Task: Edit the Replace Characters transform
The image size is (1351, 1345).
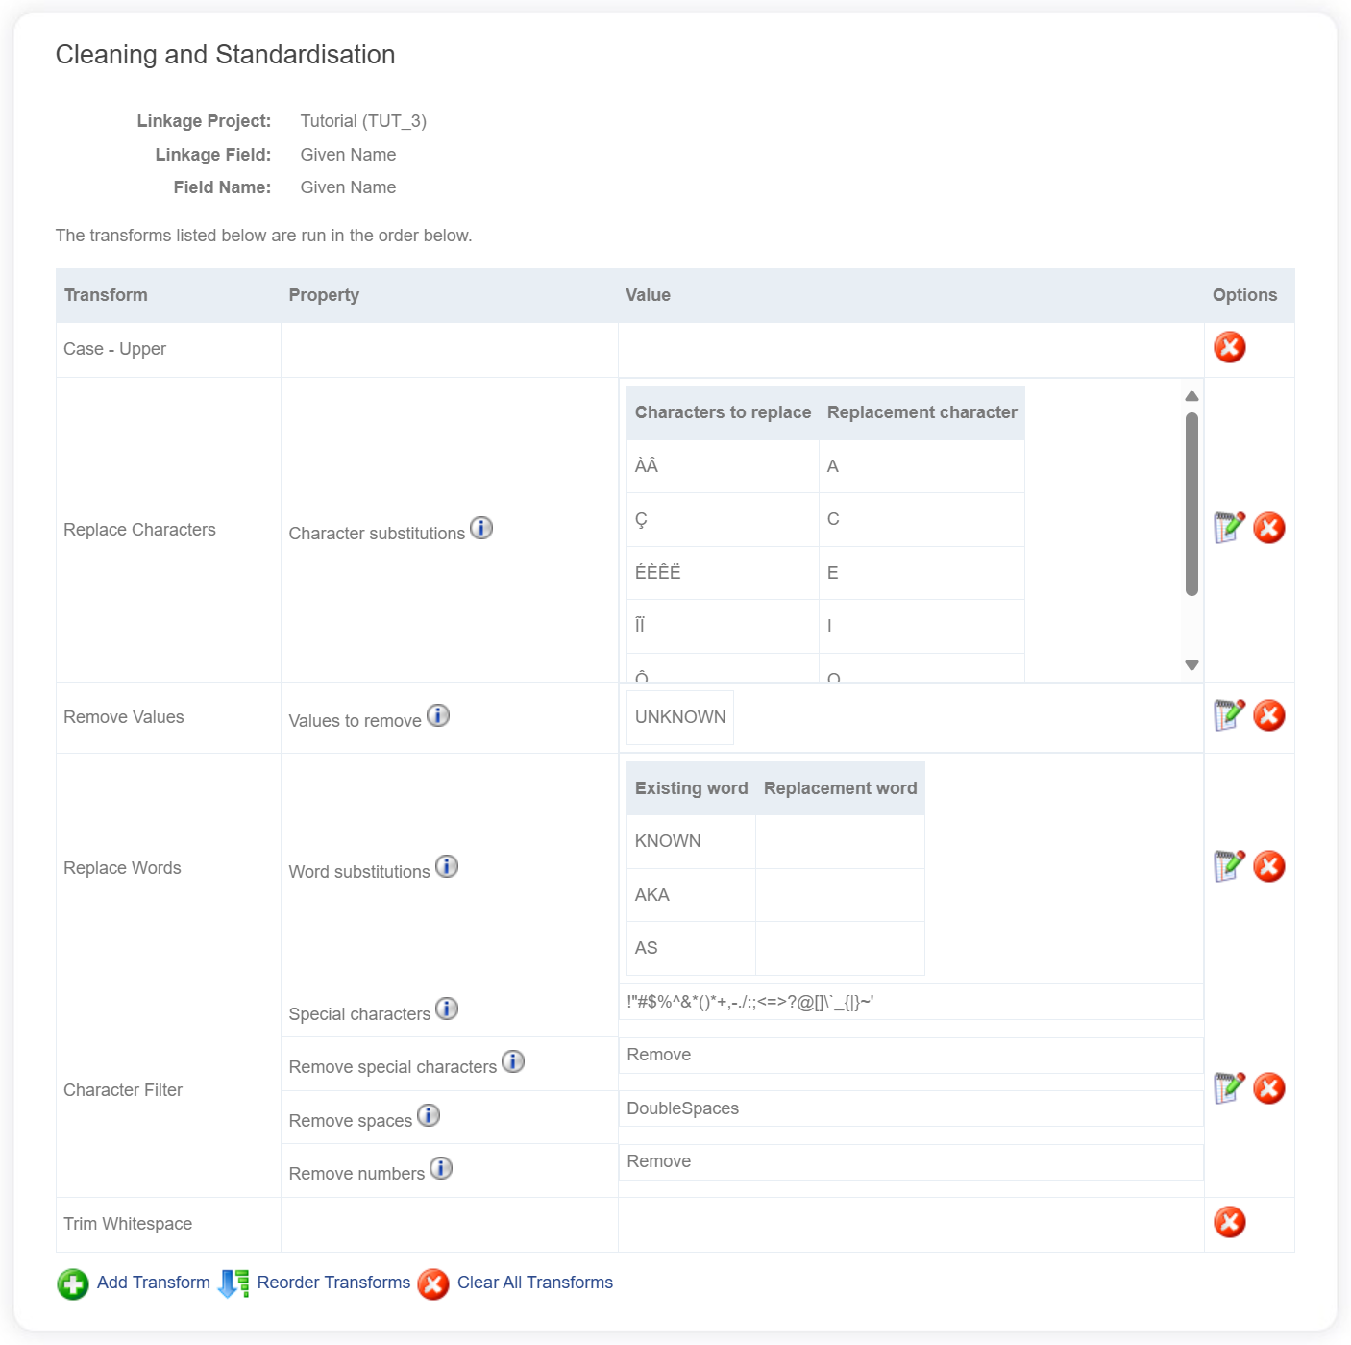Action: (1229, 528)
